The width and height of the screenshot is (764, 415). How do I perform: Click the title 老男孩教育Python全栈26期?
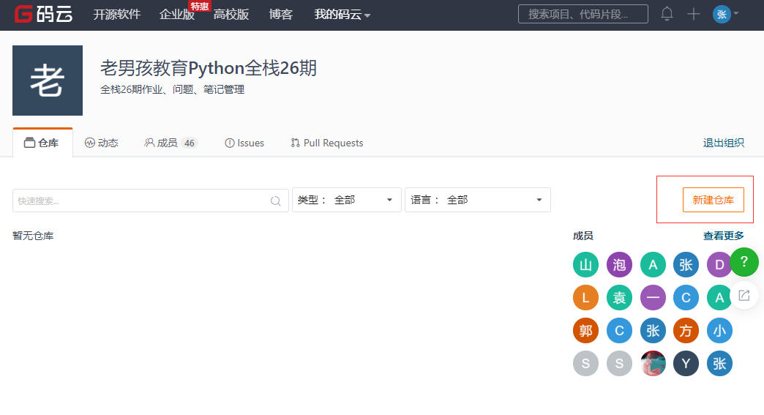pos(209,68)
